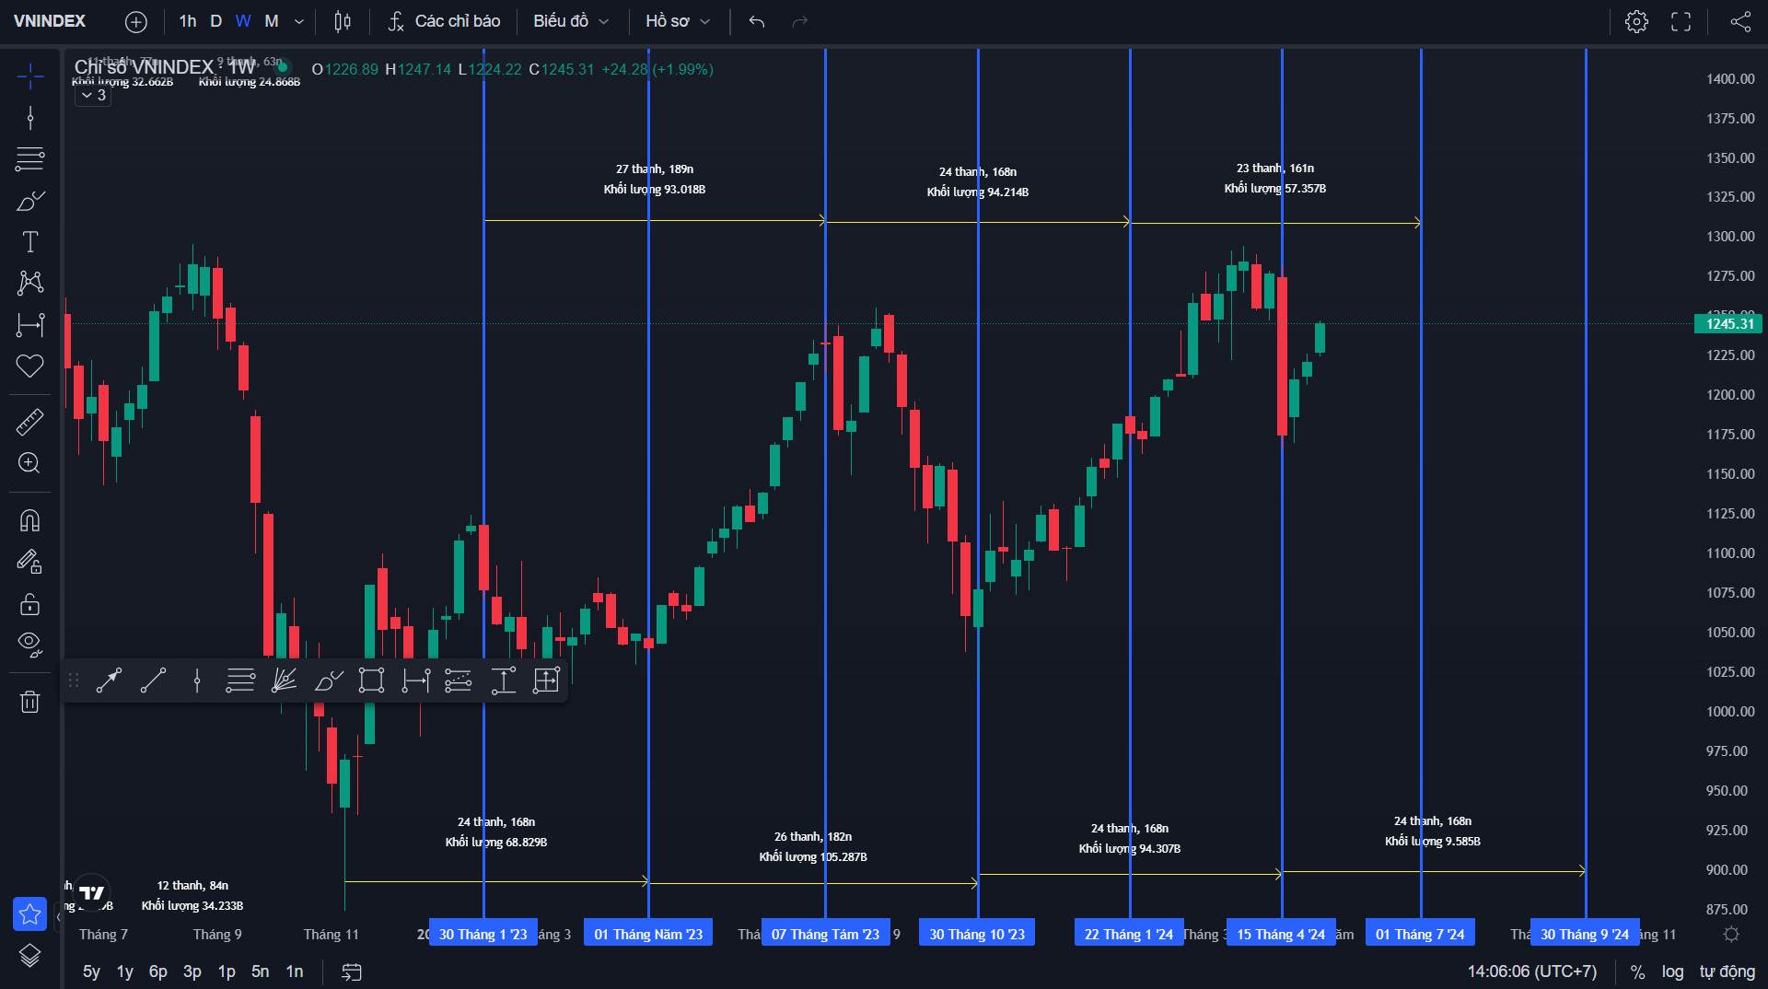Share the chart snapshot
Image resolution: width=1768 pixels, height=989 pixels.
click(1740, 21)
